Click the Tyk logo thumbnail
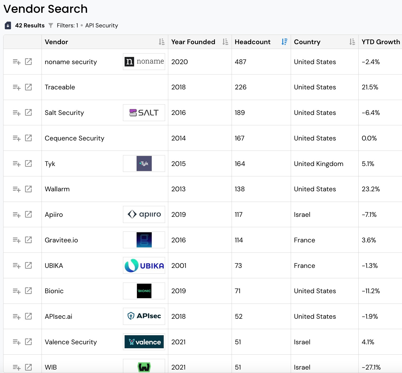 [x=144, y=164]
